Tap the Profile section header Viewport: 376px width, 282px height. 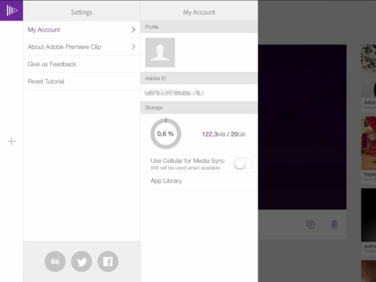[199, 27]
